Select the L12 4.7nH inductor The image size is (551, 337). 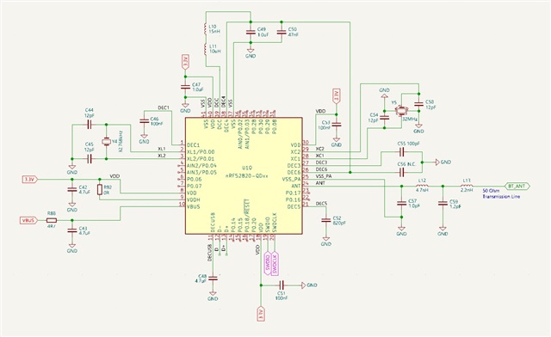(x=422, y=186)
